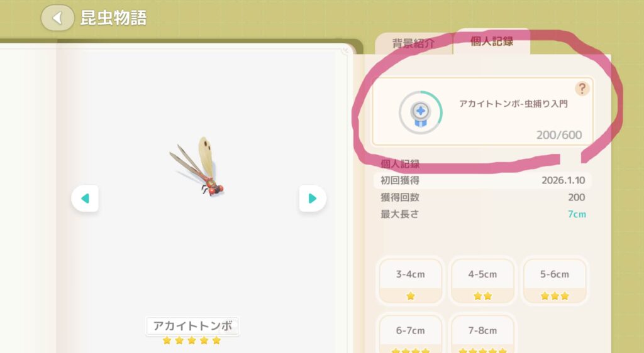Tap the 200/600 progress counter
The height and width of the screenshot is (353, 644).
click(x=559, y=135)
